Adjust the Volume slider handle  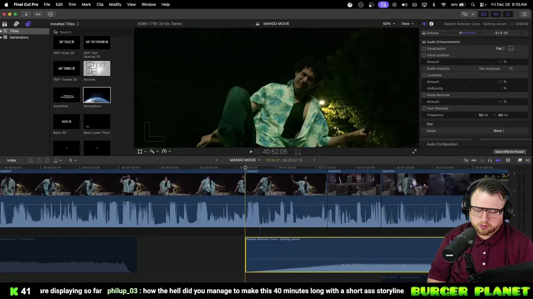[461, 33]
